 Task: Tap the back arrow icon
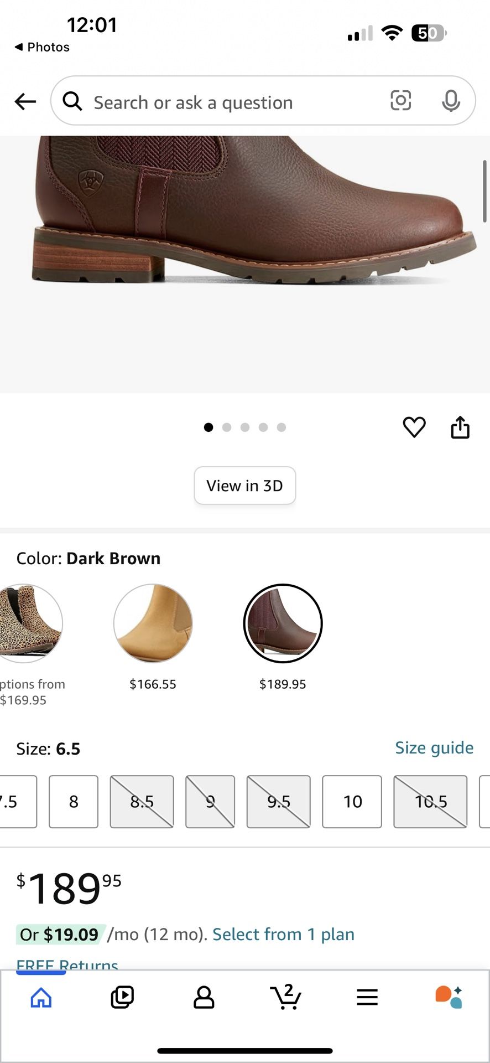point(25,101)
